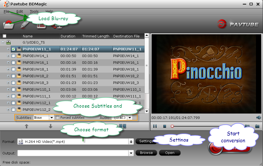Uncheck the PNP0EUW11_1 title checkbox
Viewport: 263px width, 166px height.
[14, 49]
